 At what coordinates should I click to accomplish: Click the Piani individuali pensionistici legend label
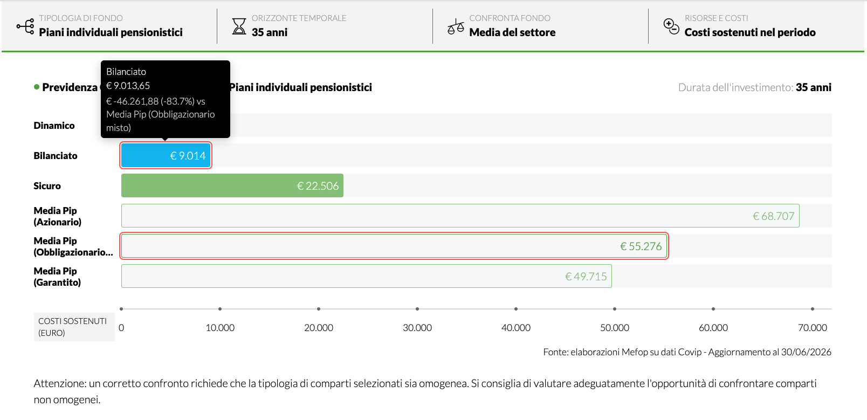(x=301, y=87)
